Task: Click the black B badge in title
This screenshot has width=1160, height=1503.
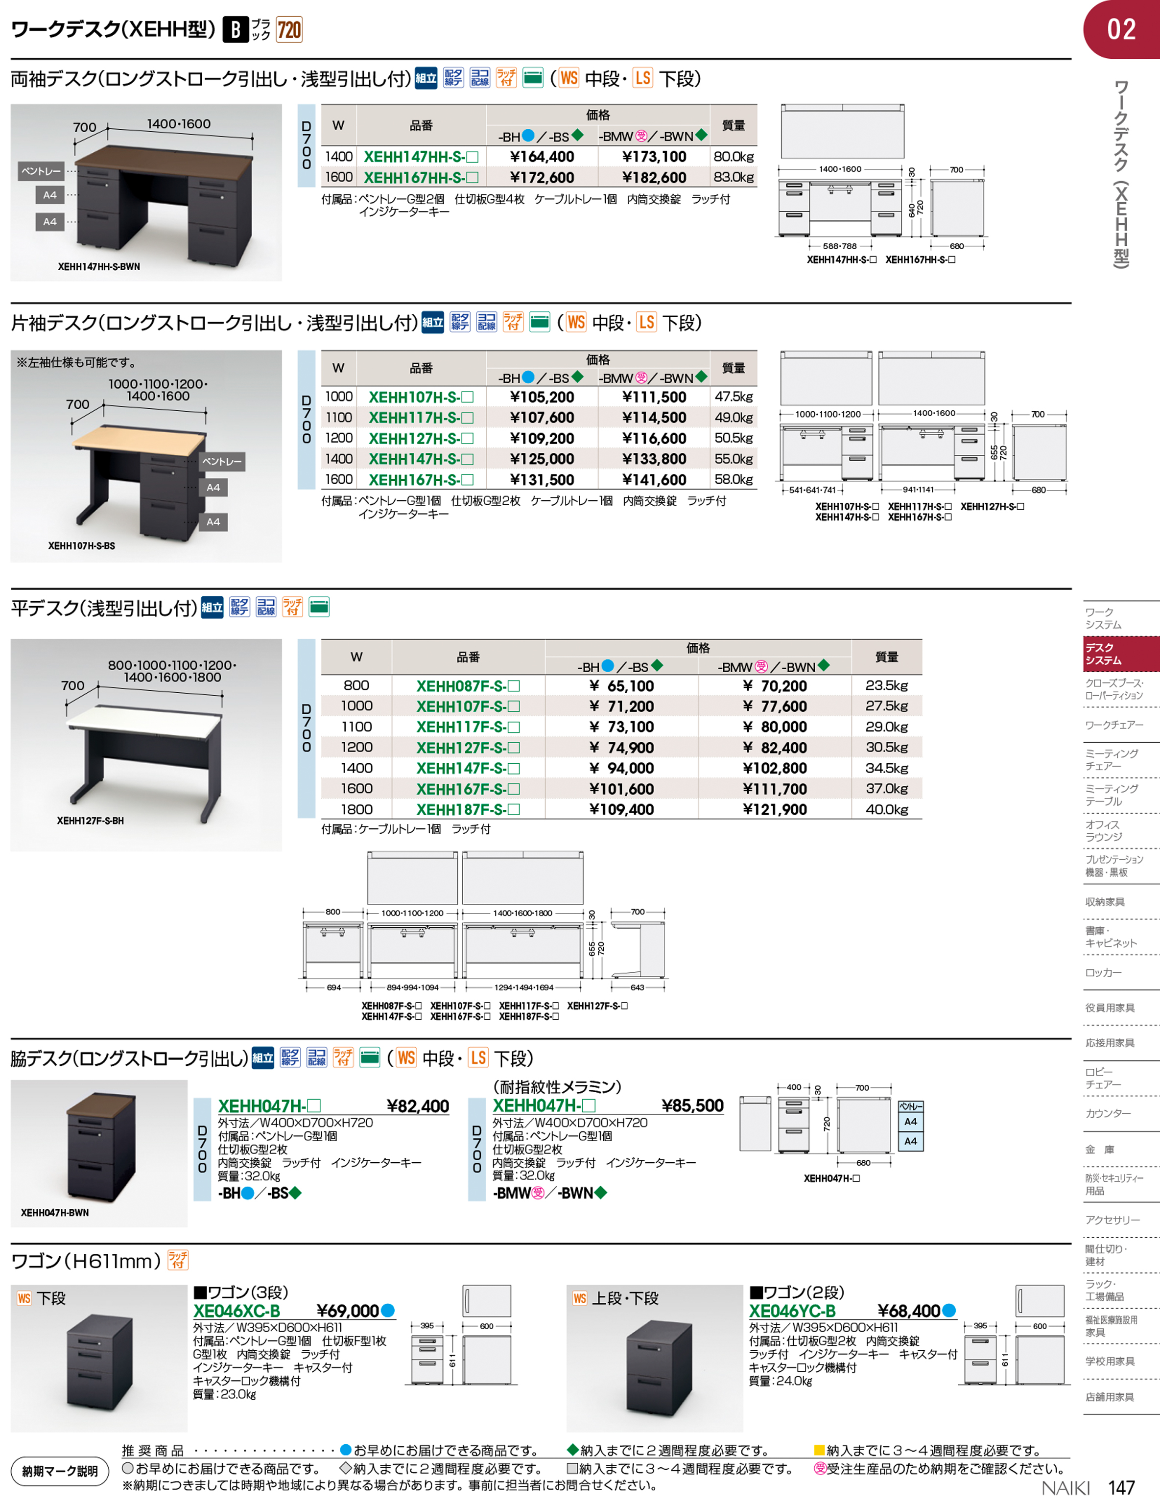Action: coord(236,29)
